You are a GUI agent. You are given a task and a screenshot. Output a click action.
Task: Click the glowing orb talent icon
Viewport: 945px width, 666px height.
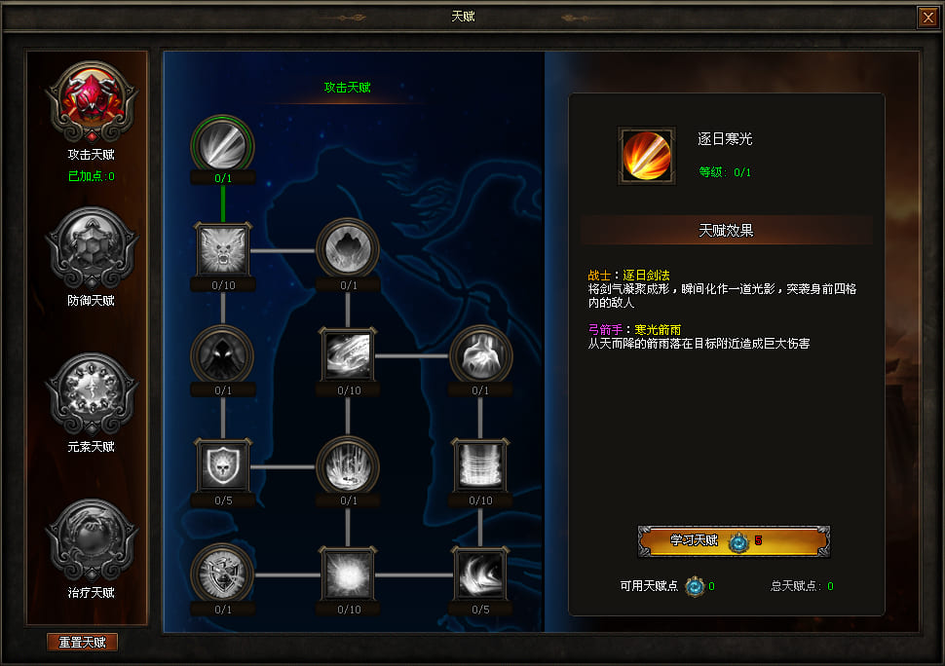tap(348, 574)
